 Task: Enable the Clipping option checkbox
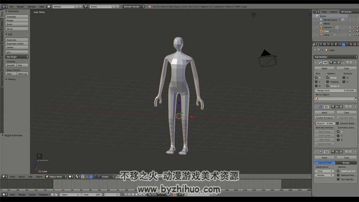tap(327, 82)
